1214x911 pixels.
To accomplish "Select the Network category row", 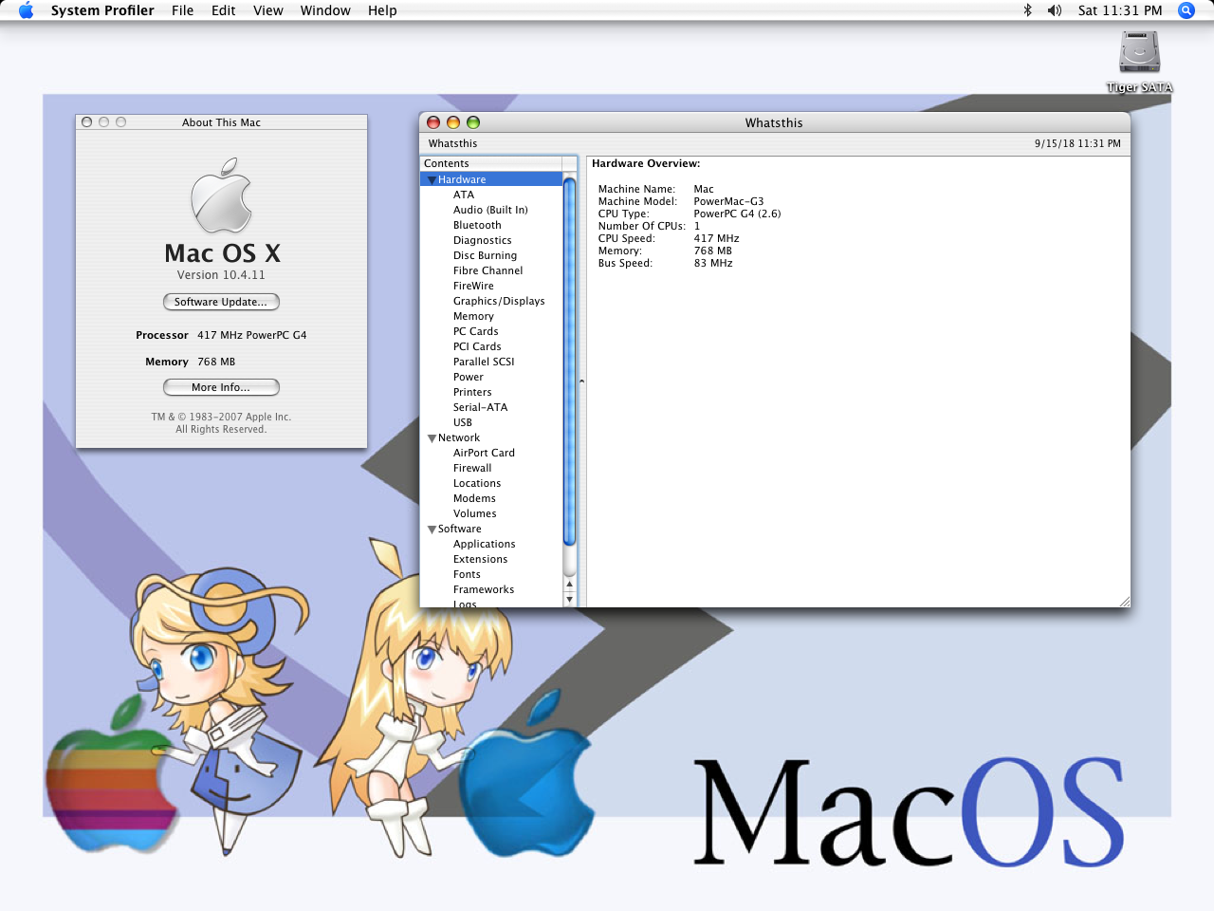I will [x=491, y=437].
